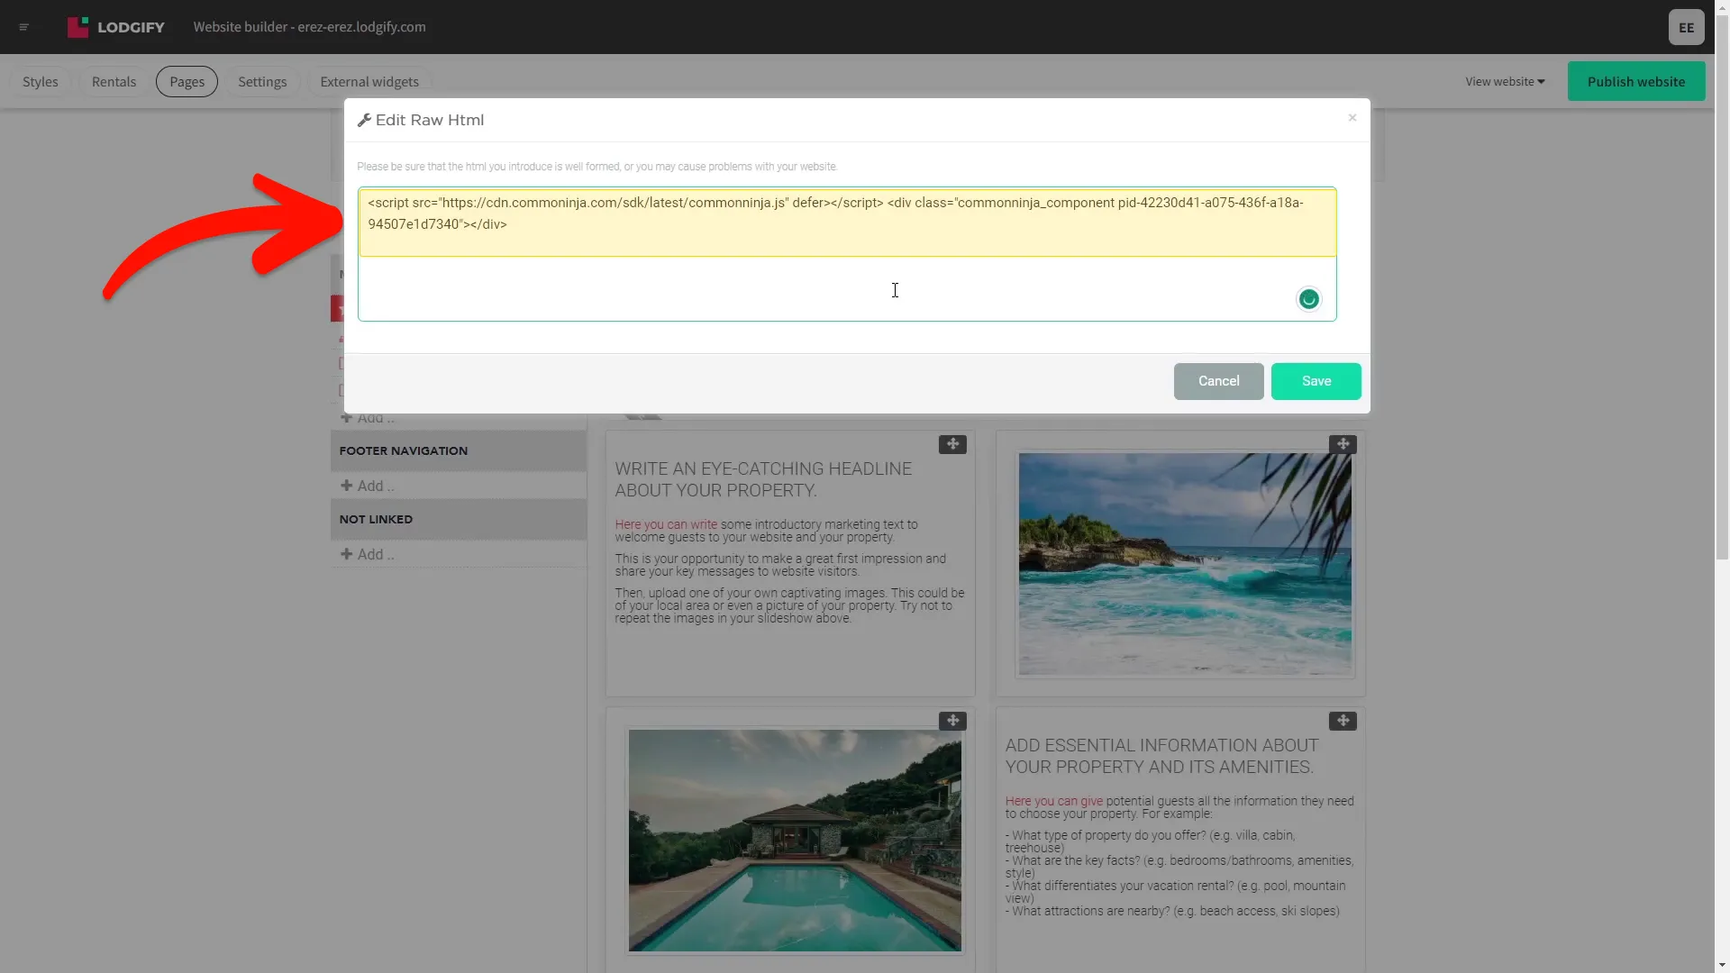The image size is (1730, 973).
Task: Switch to the Rentals tab
Action: (114, 81)
